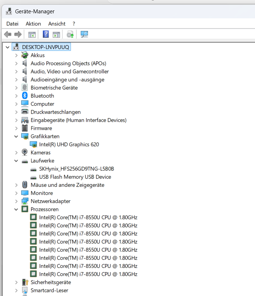Expand the Netzwerkadapter category
Screen dimensions: 255x296
click(x=16, y=201)
